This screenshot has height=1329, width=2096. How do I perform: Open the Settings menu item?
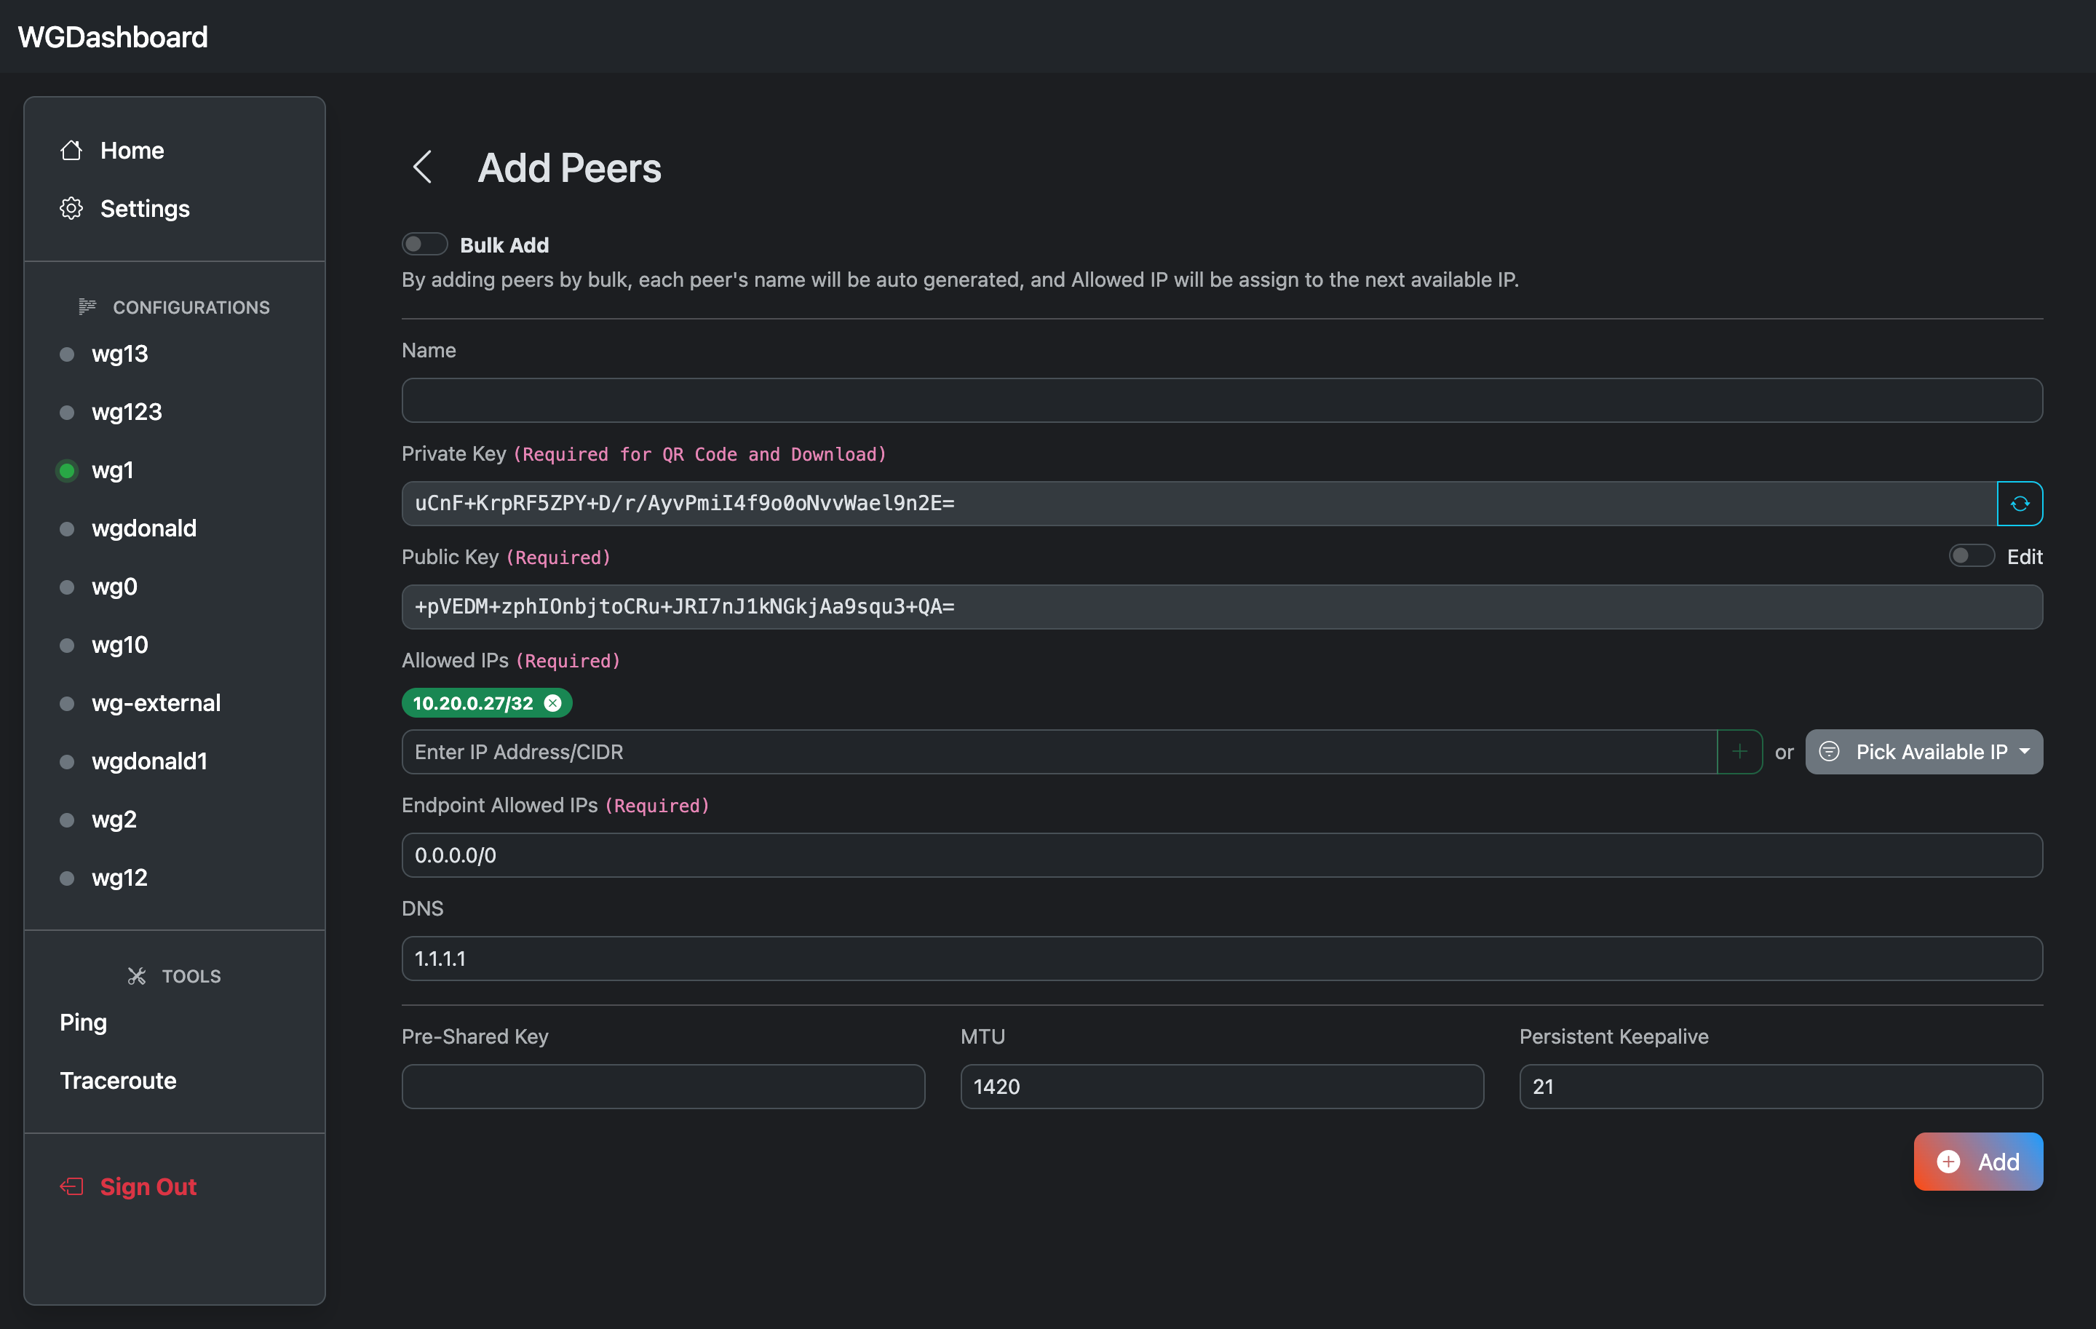tap(143, 207)
